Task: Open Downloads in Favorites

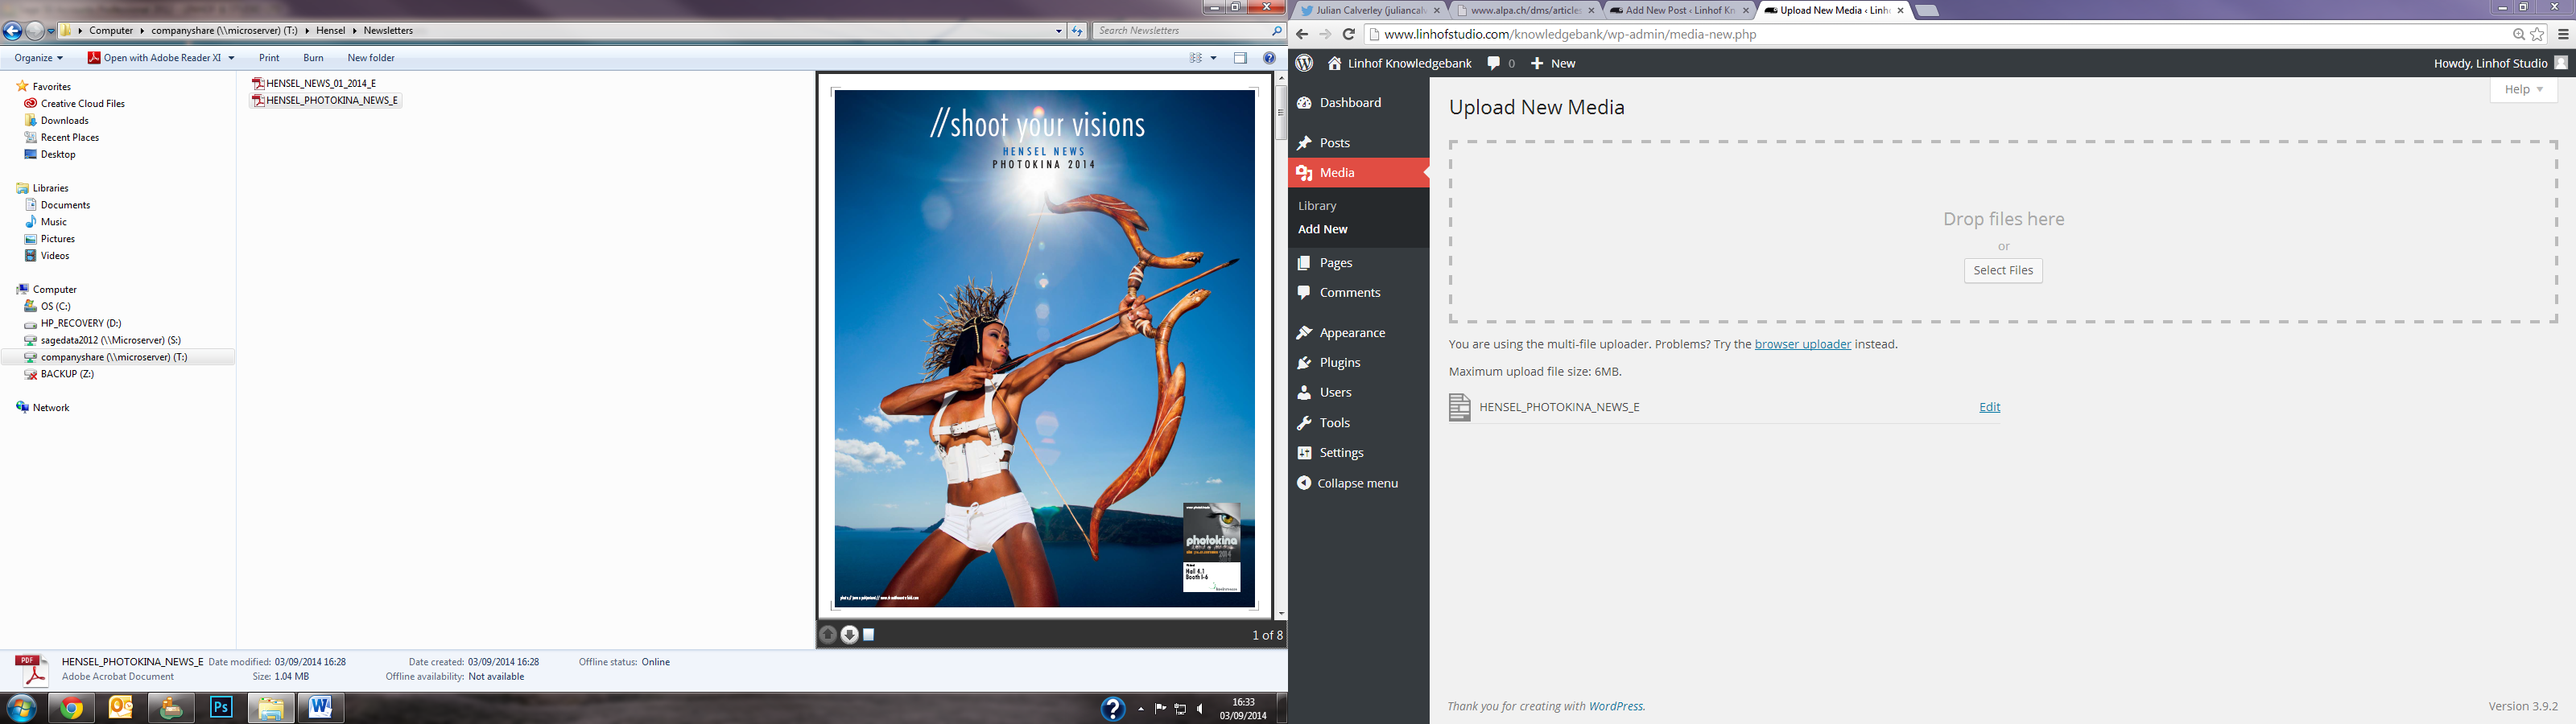Action: (57, 120)
